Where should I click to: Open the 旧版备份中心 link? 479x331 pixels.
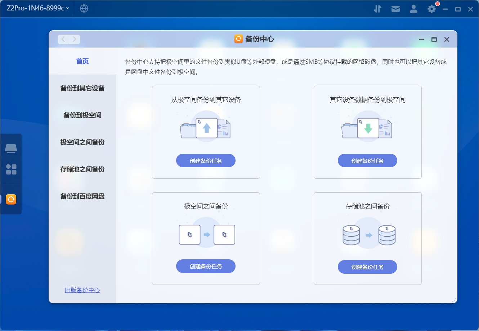click(82, 290)
